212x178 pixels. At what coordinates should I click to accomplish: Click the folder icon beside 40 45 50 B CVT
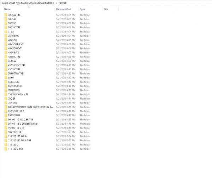(6, 44)
